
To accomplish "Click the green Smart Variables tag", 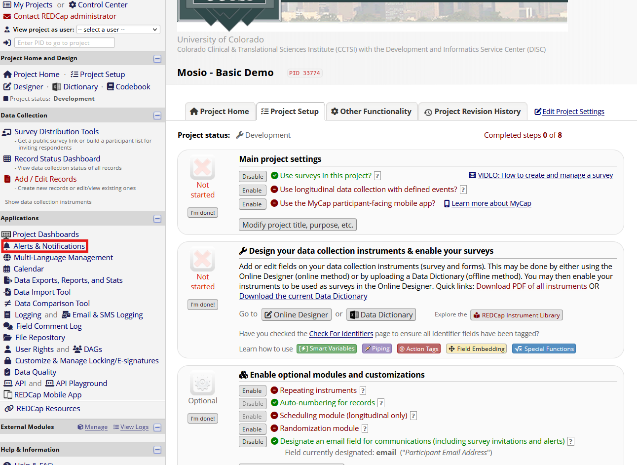I will (327, 349).
